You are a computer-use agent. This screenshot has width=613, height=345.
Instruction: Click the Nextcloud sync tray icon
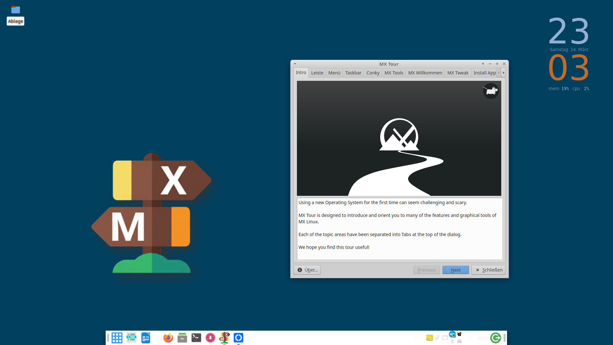pyautogui.click(x=452, y=334)
